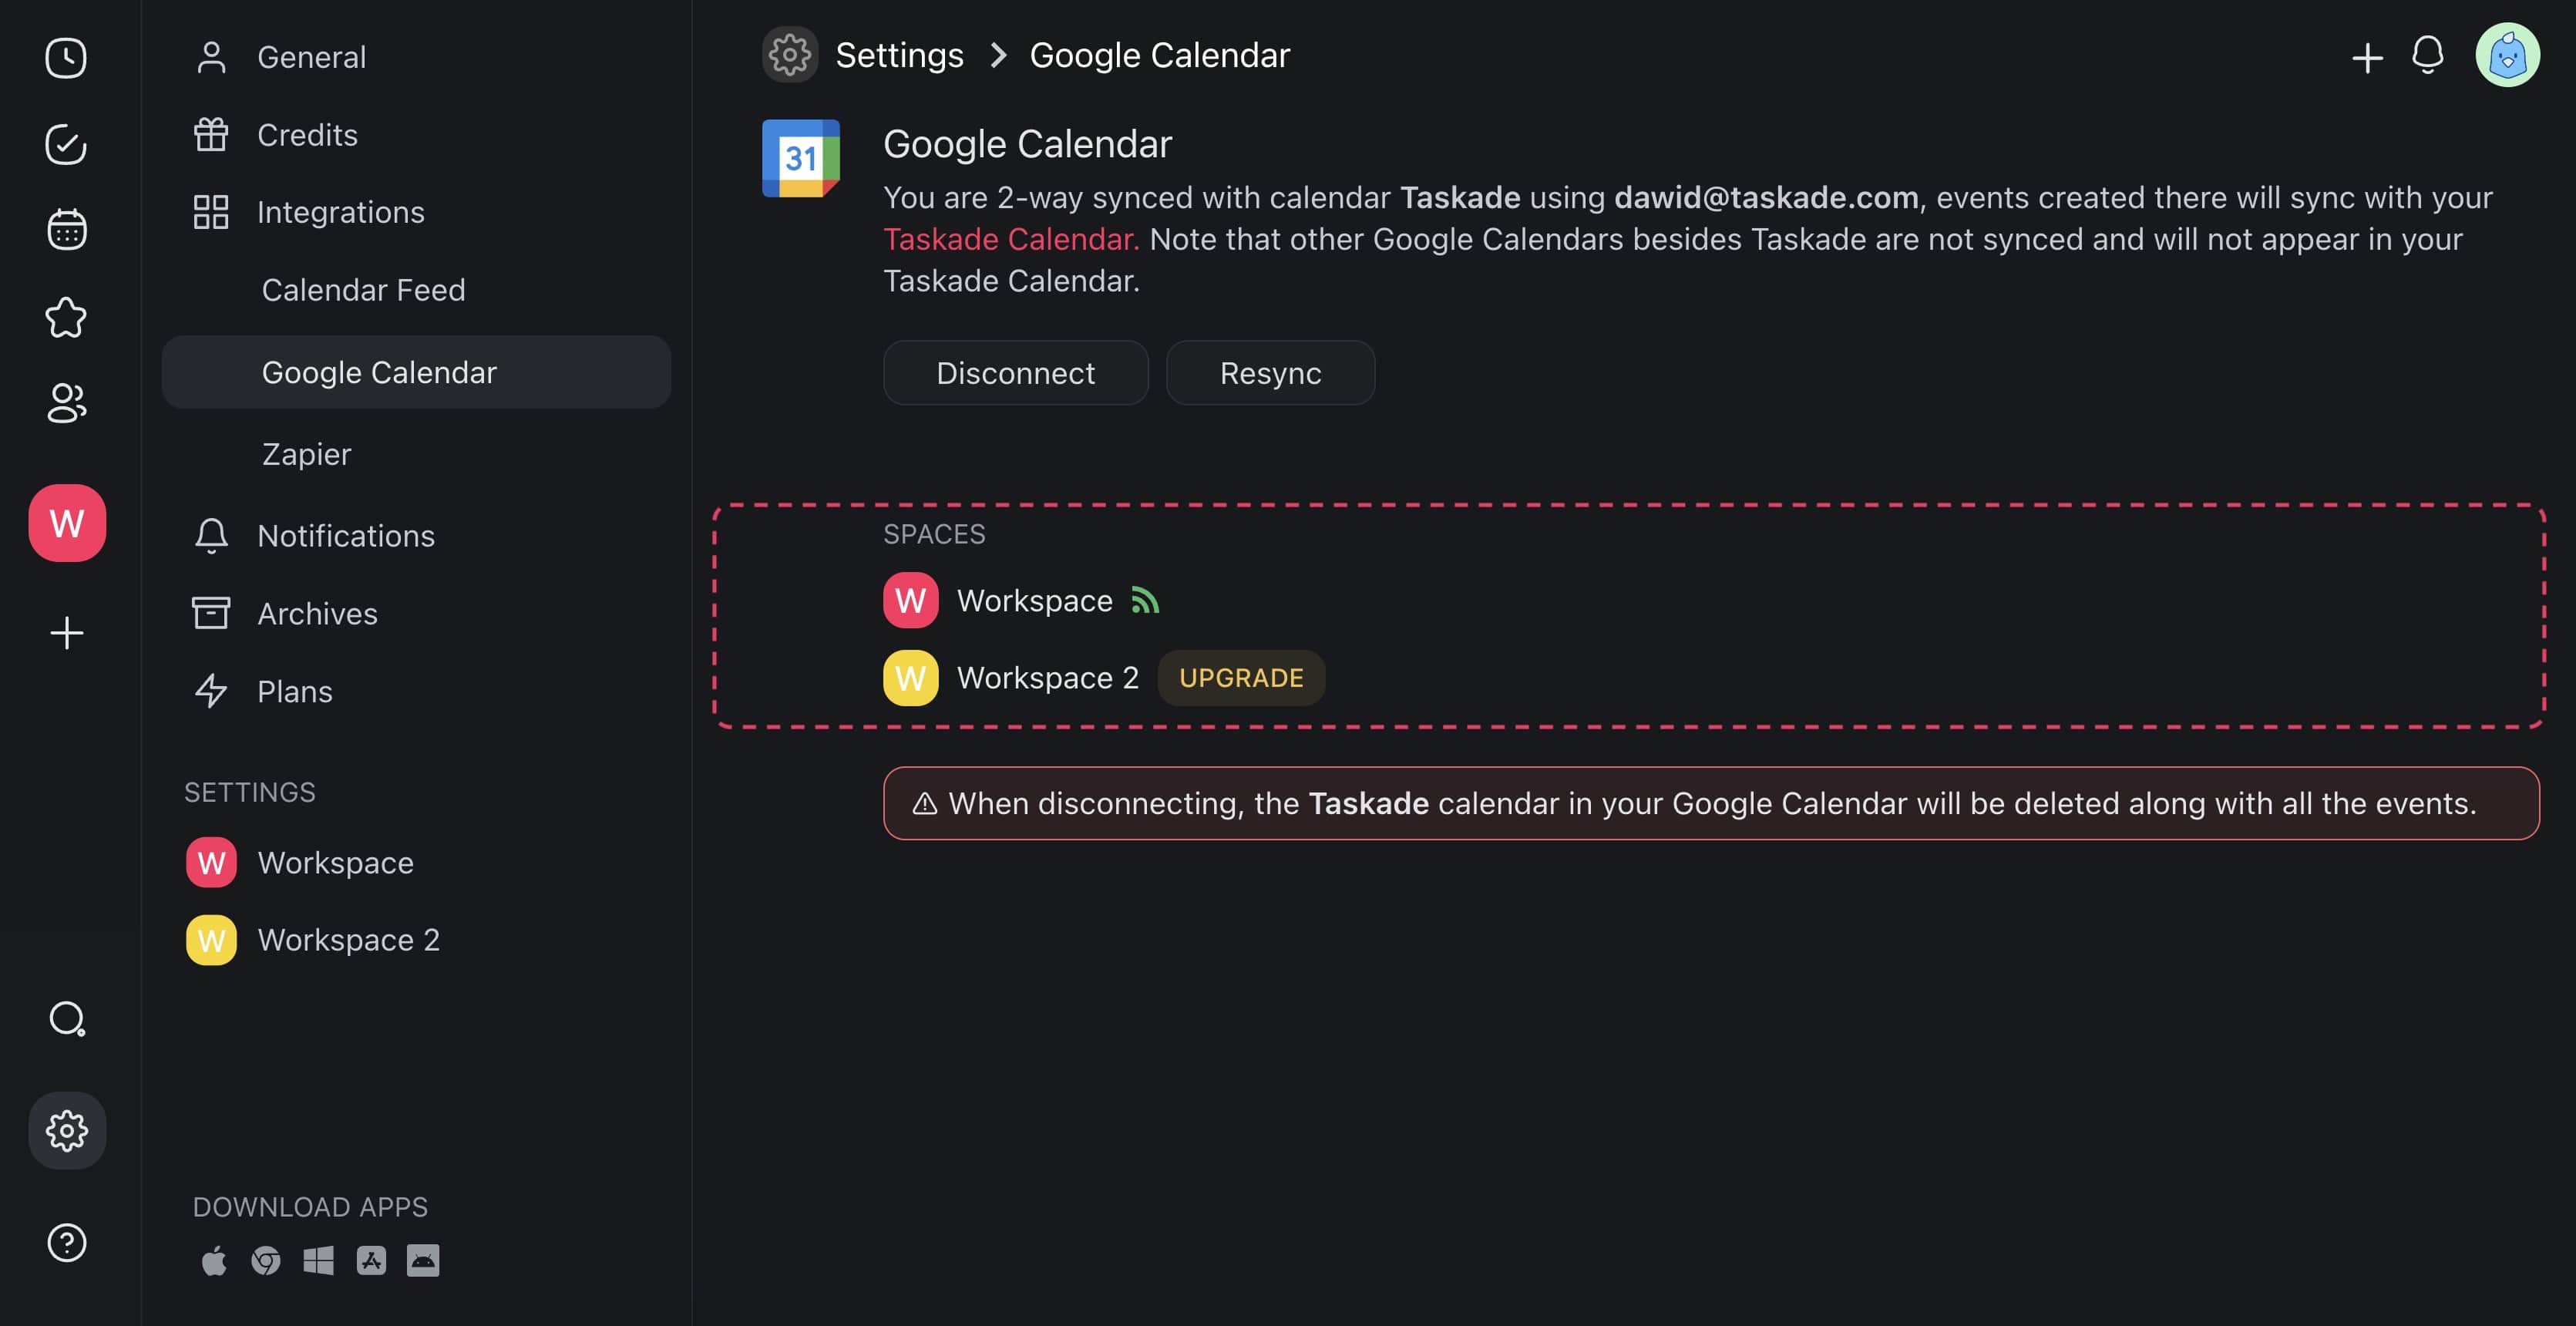Open the Taskade Calendar link
This screenshot has height=1326, width=2576.
click(x=1010, y=239)
